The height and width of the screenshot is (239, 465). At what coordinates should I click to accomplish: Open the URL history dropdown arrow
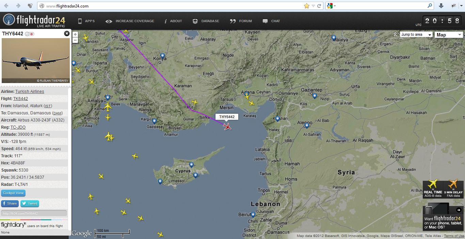[x=313, y=6]
